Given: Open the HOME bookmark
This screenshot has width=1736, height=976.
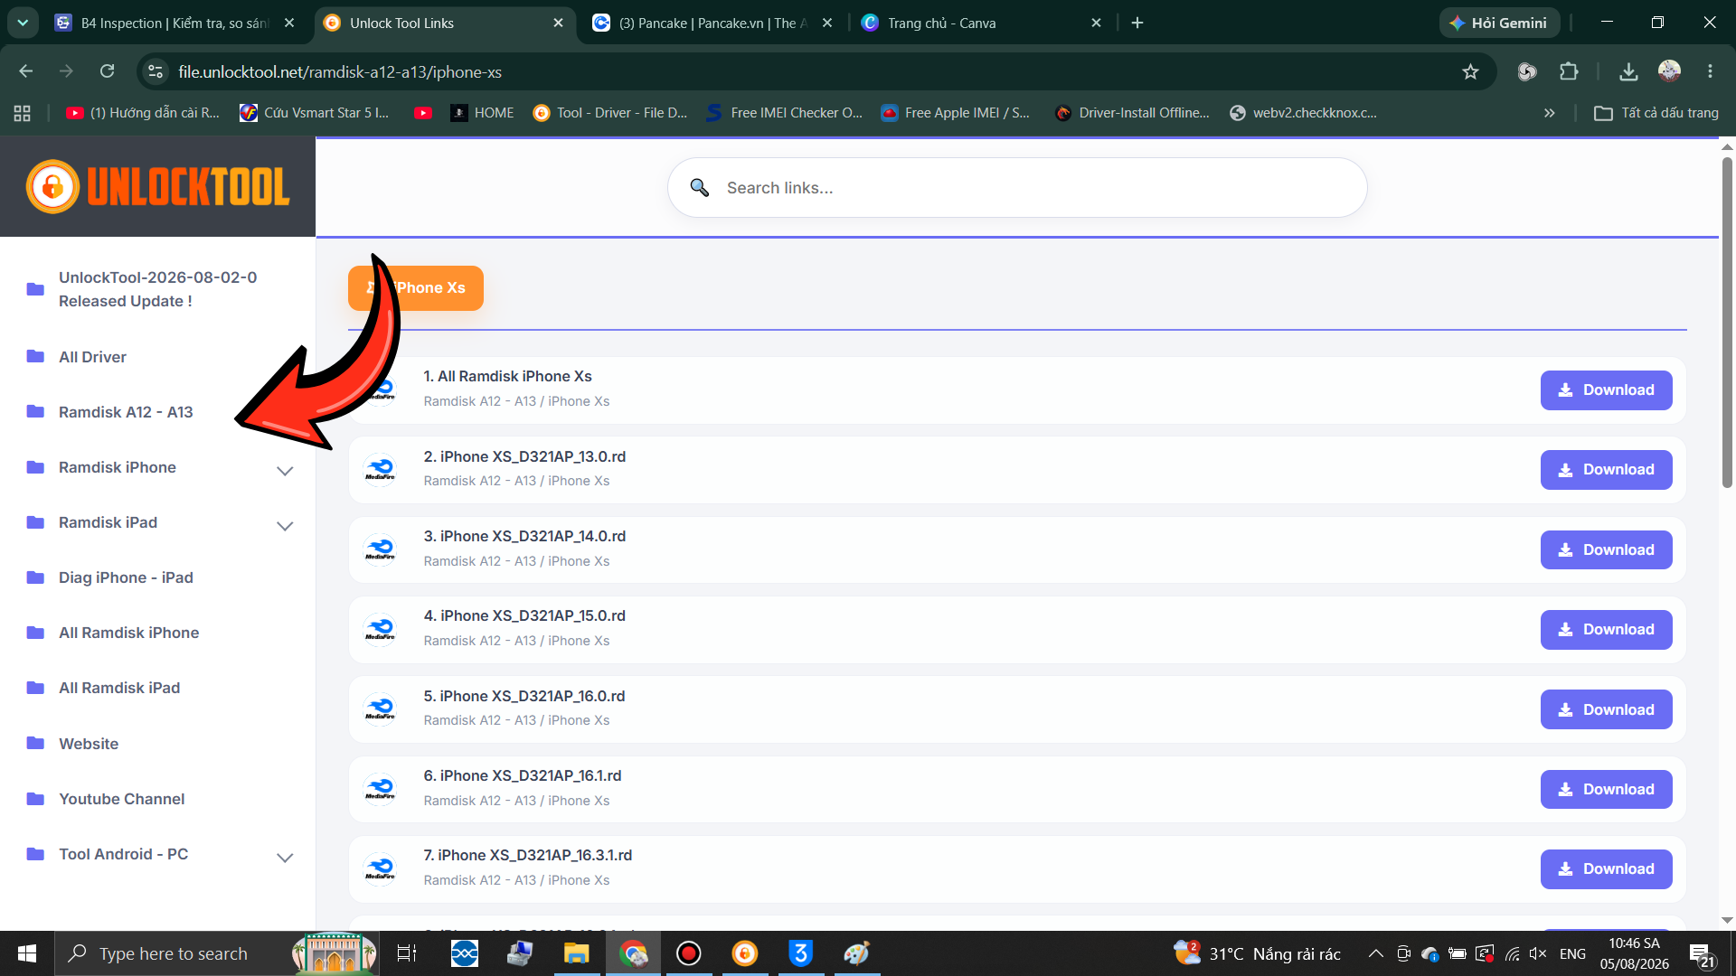Looking at the screenshot, I should 482,113.
